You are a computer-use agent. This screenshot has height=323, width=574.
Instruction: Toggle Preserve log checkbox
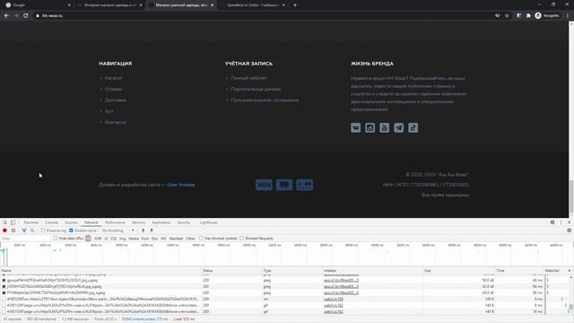point(43,231)
